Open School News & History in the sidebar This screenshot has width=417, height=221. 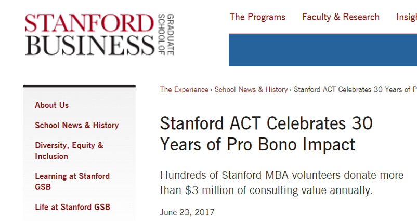76,125
